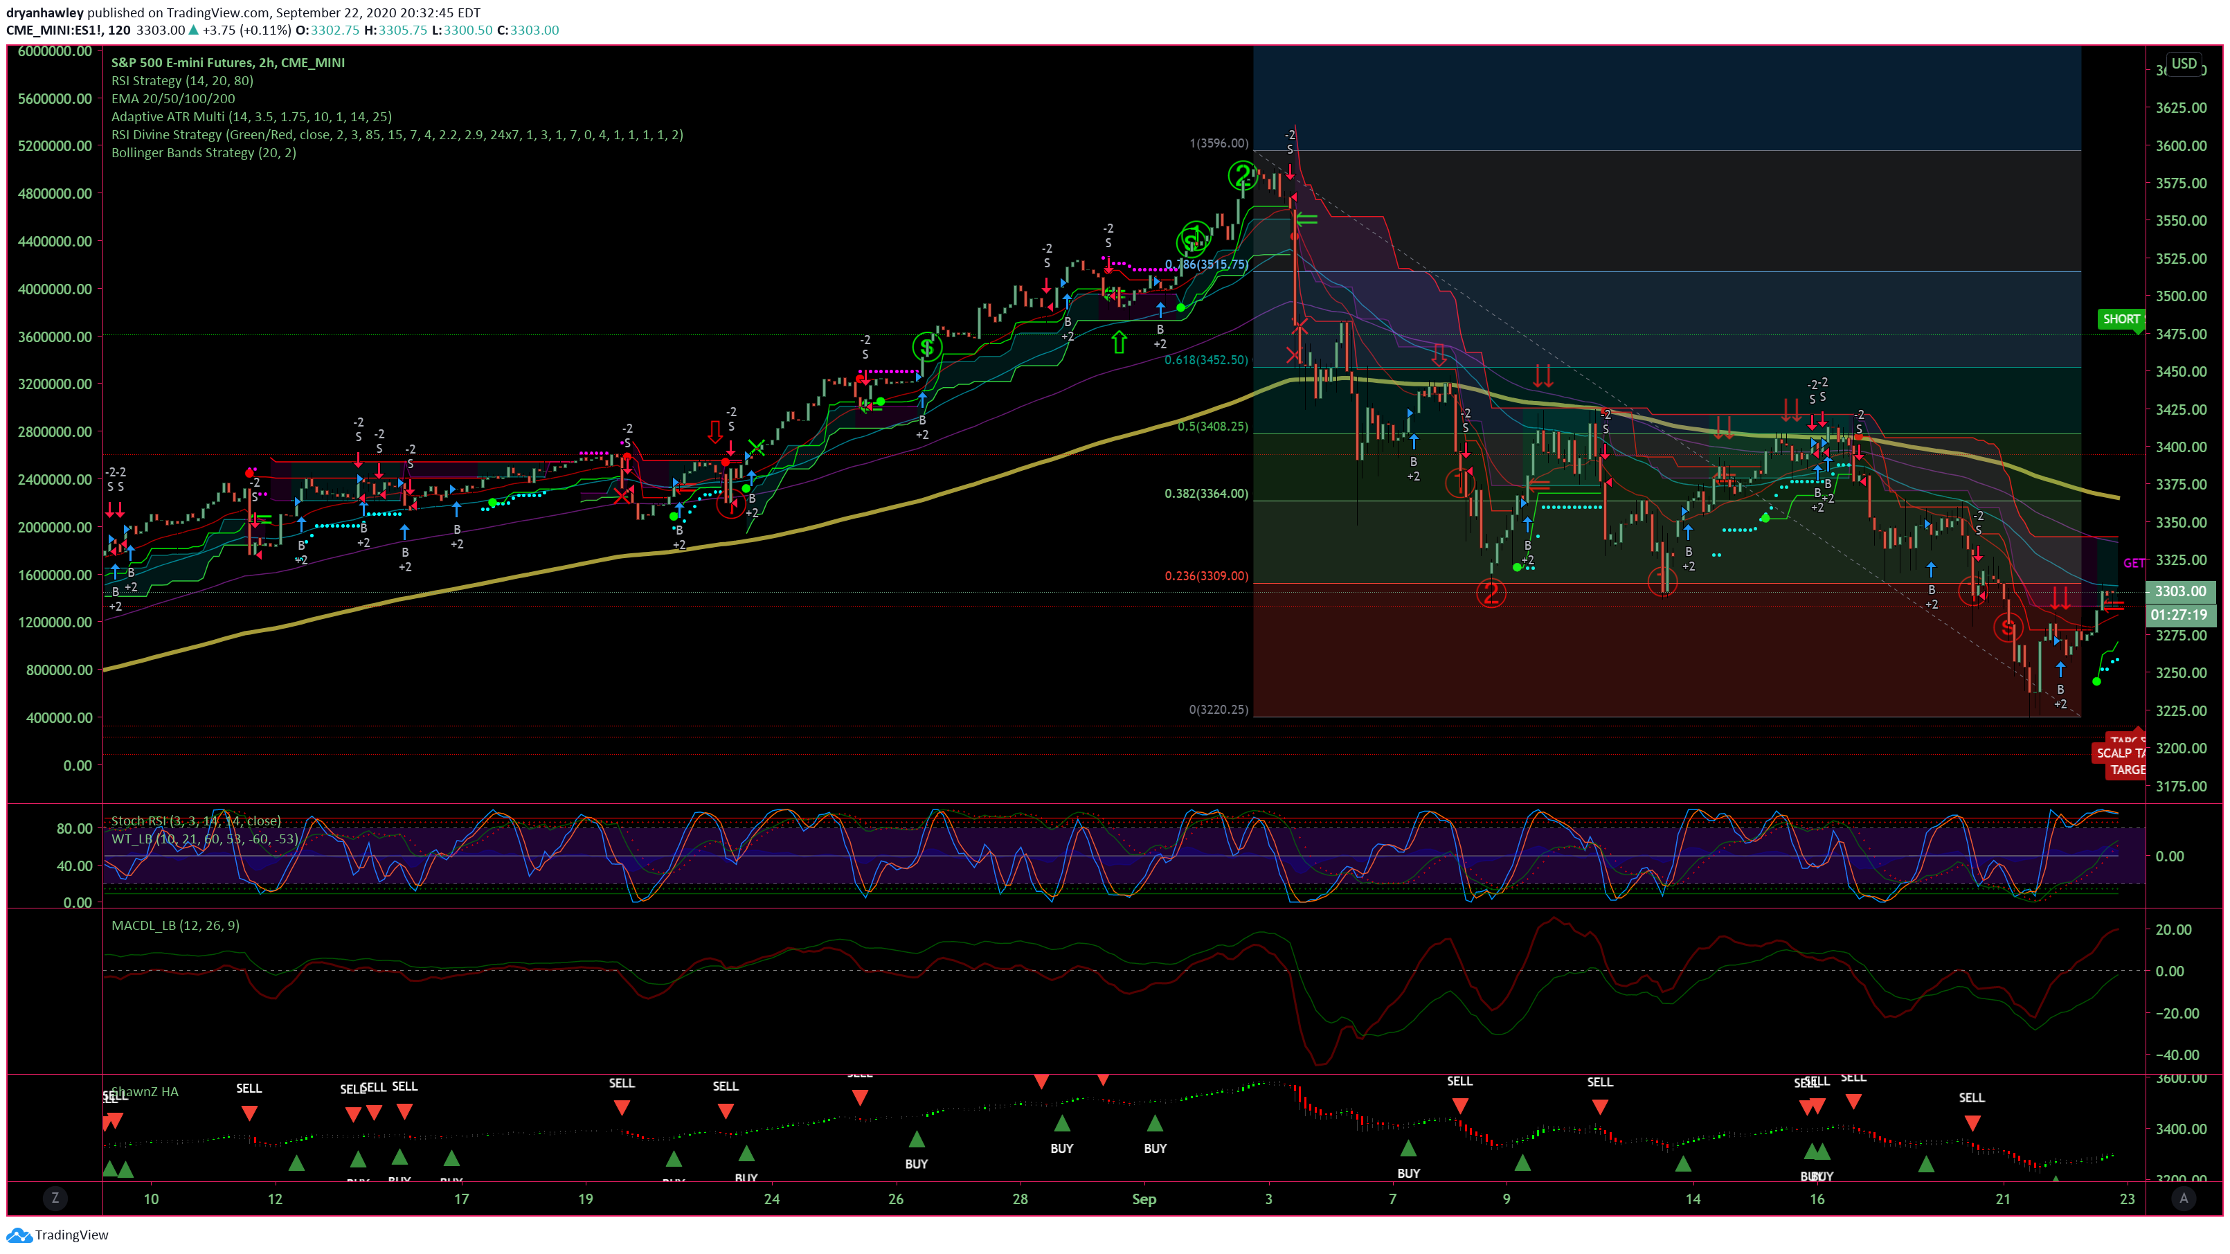Toggle the A auto-scale button
2230x1254 pixels.
[x=2183, y=1199]
